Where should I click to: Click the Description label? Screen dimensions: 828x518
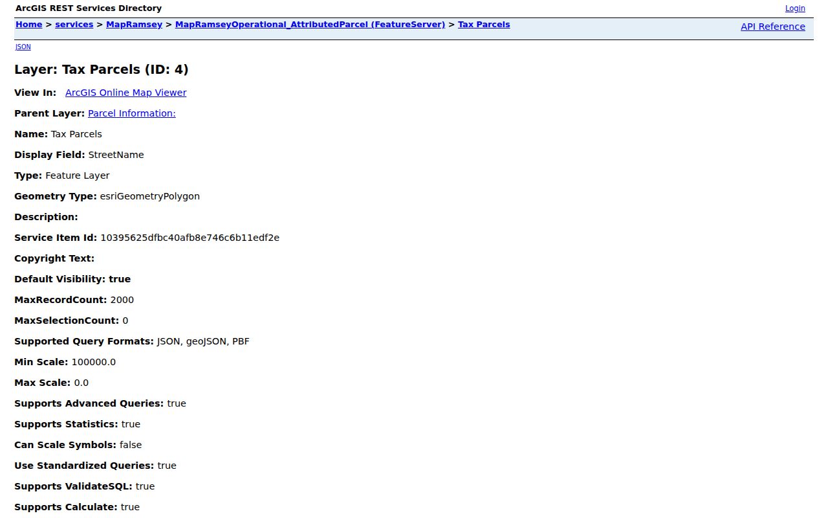click(x=46, y=217)
